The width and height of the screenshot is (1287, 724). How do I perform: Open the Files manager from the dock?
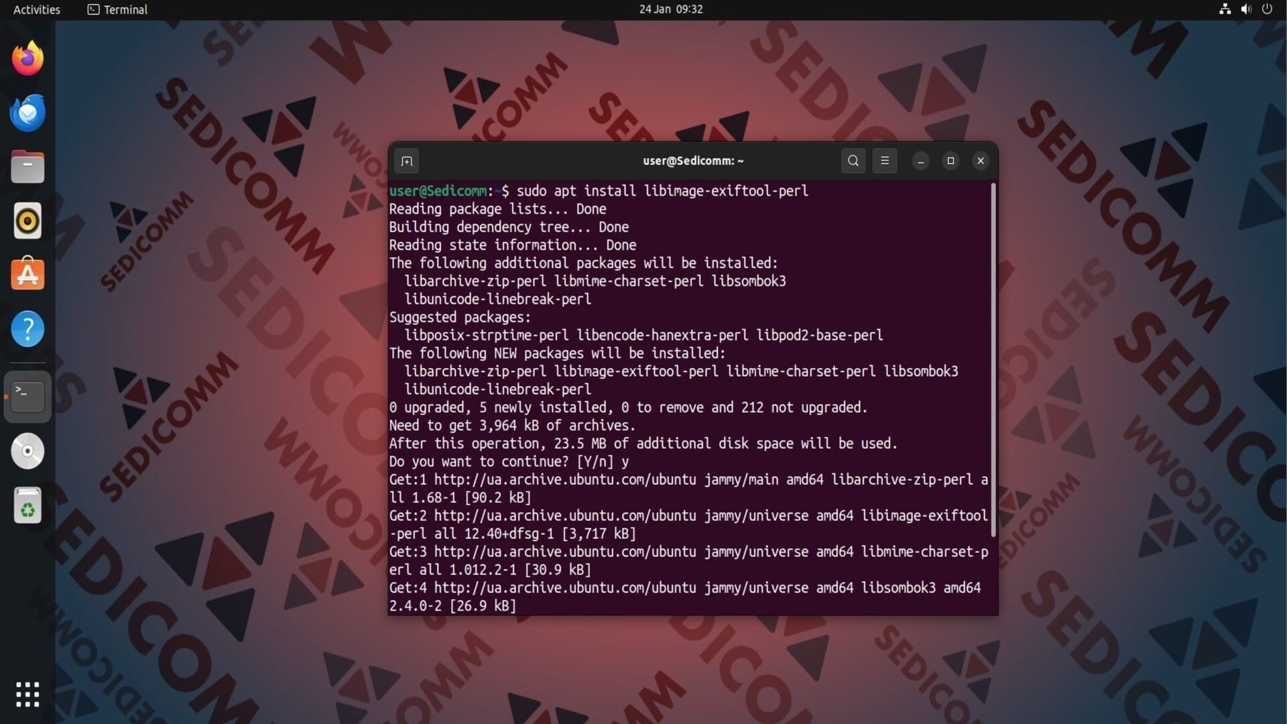click(x=27, y=167)
